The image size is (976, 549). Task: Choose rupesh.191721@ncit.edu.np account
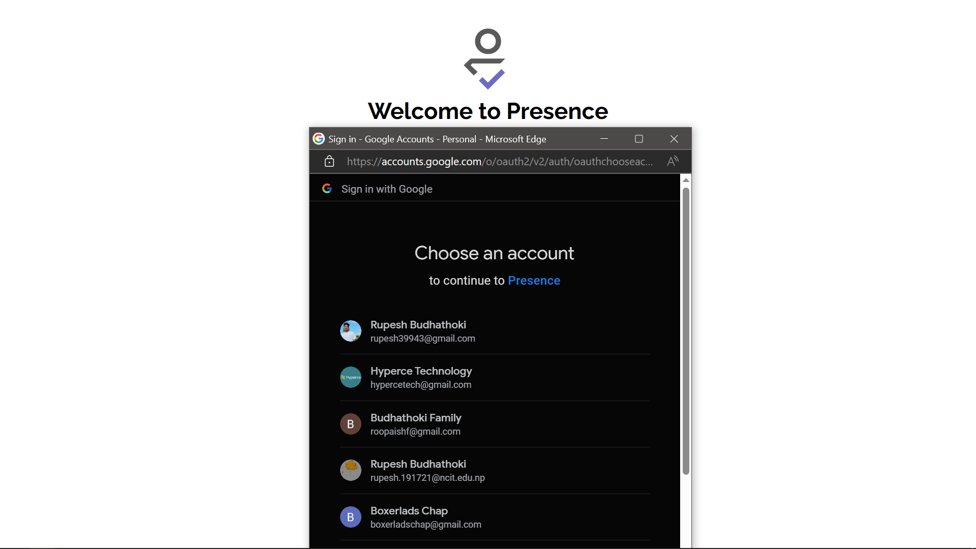click(495, 471)
